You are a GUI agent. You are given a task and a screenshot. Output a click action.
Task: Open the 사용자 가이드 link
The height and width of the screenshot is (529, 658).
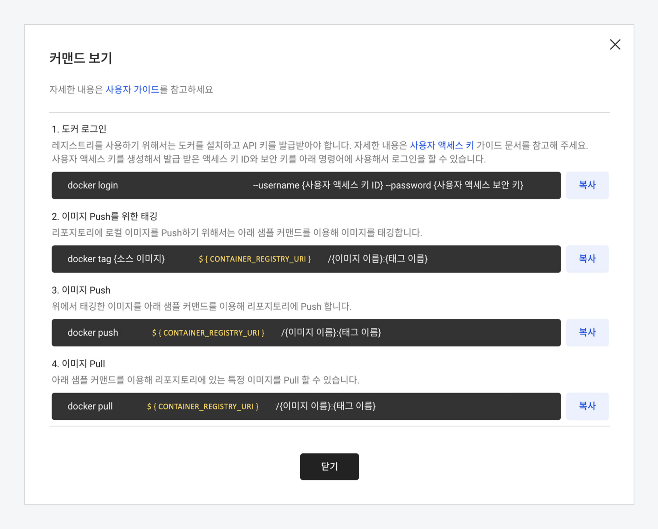(132, 90)
